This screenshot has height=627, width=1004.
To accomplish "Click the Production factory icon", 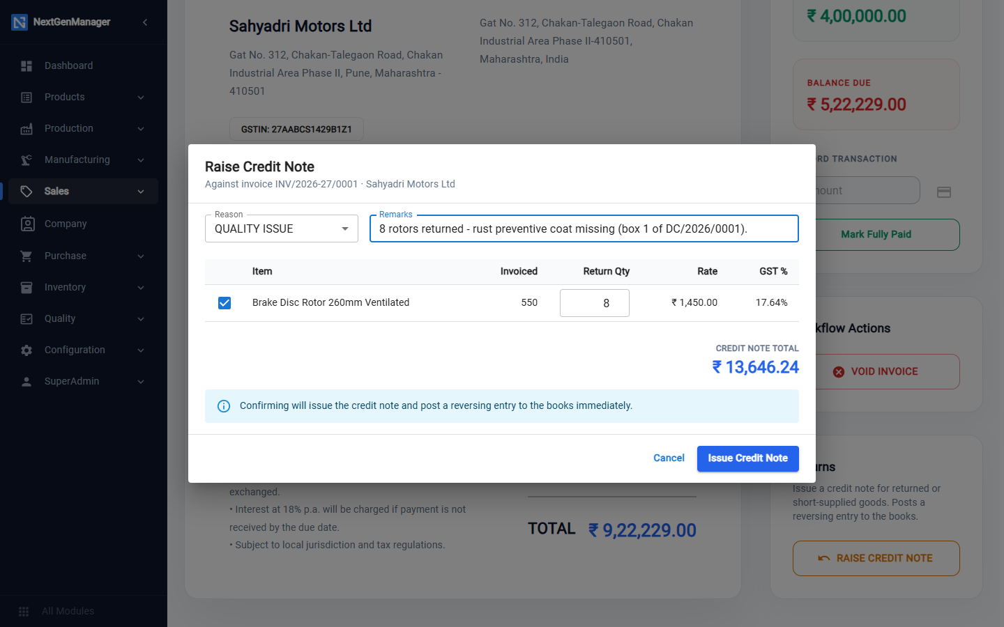I will pos(26,128).
